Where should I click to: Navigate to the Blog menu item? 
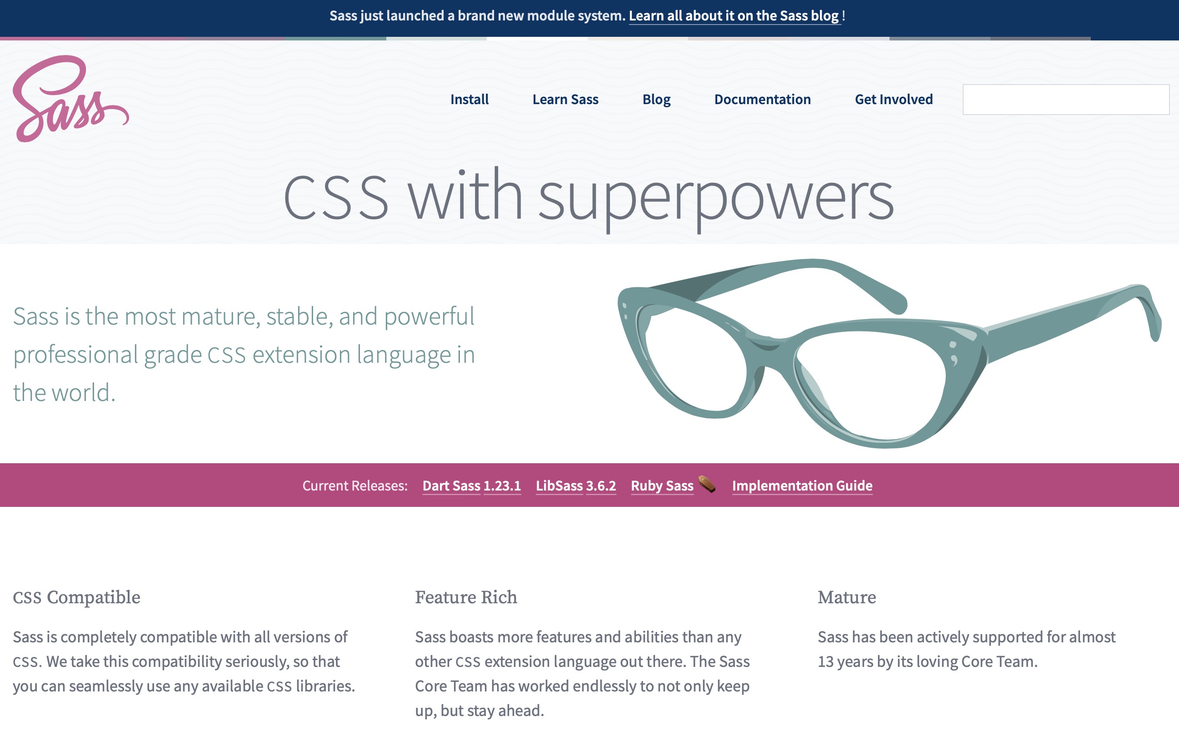coord(655,99)
